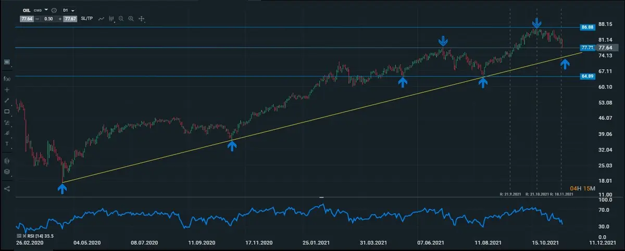This screenshot has height=251, width=625.
Task: Open OIL instrument info icon
Action: point(54,10)
